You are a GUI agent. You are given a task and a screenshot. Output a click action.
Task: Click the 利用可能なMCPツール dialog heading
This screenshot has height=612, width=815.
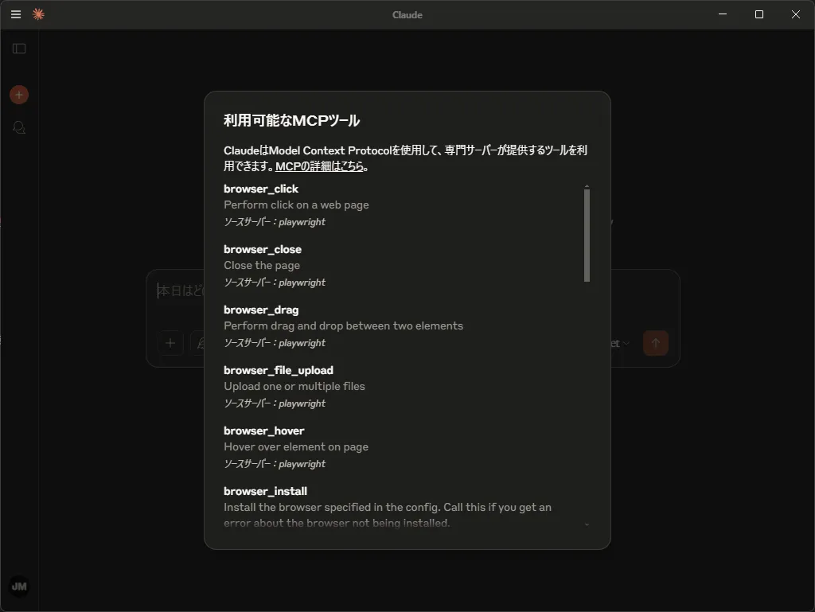(x=291, y=120)
